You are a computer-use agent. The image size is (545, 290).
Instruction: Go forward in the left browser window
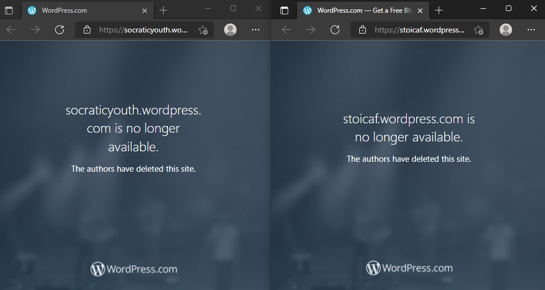(x=35, y=30)
